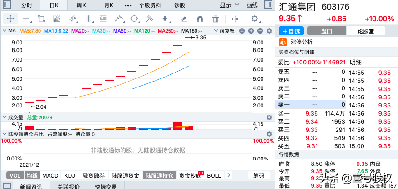Click the MA5:7.80 orange label

click(30, 31)
